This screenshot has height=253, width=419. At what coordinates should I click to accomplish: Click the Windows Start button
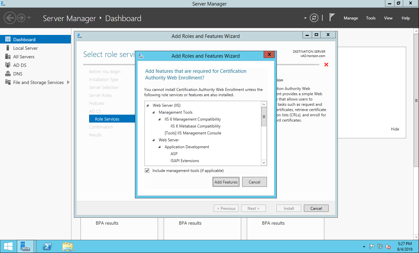point(8,246)
